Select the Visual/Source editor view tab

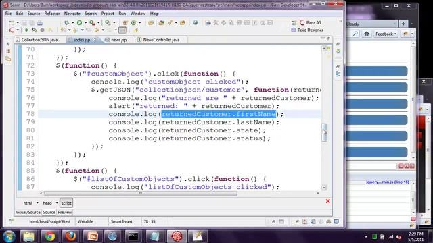point(28,212)
